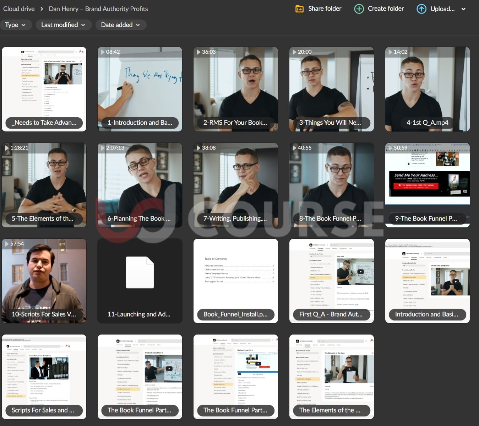
Task: Open the 2-RMS For Your Book video
Action: [235, 89]
